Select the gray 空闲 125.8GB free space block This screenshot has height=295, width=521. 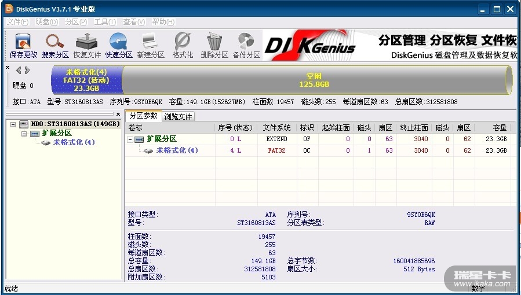[x=314, y=80]
